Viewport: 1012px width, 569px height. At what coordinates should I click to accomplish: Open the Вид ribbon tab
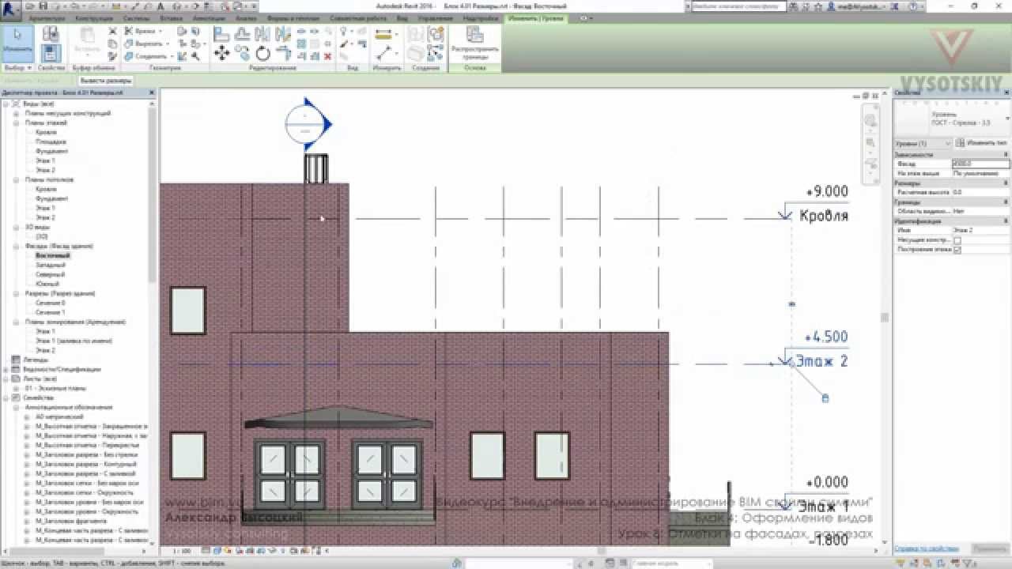pos(402,17)
